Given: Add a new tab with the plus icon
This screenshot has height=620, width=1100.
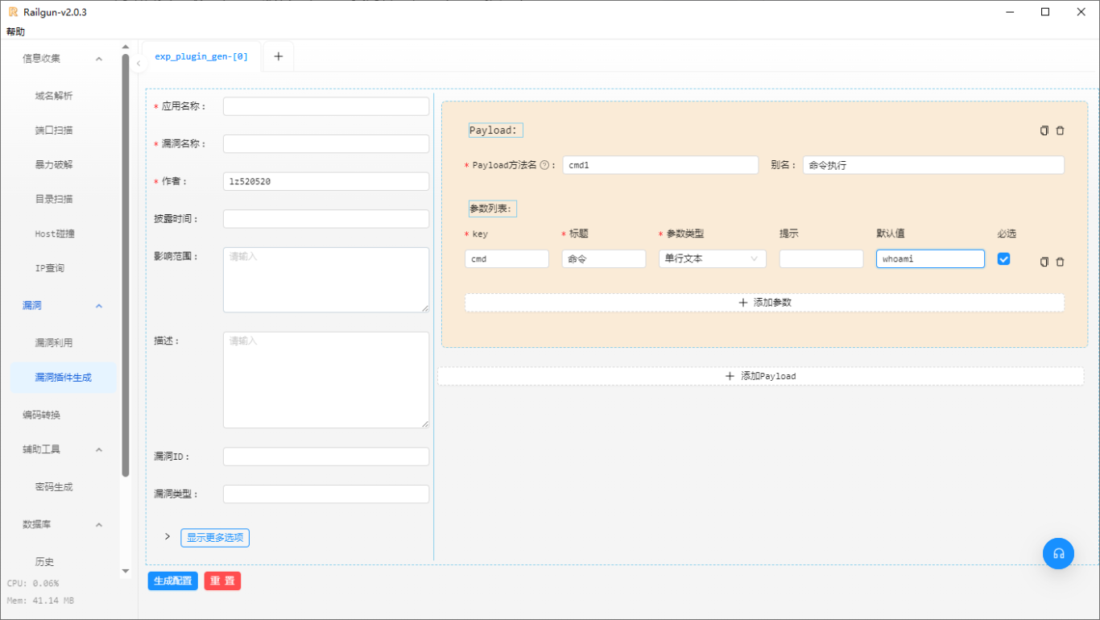Looking at the screenshot, I should tap(279, 56).
